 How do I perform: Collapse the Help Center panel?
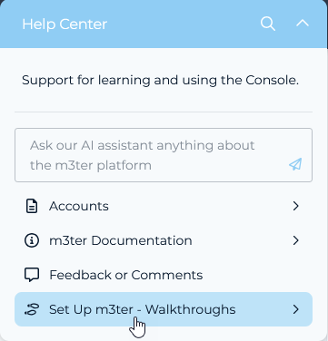pyautogui.click(x=303, y=24)
